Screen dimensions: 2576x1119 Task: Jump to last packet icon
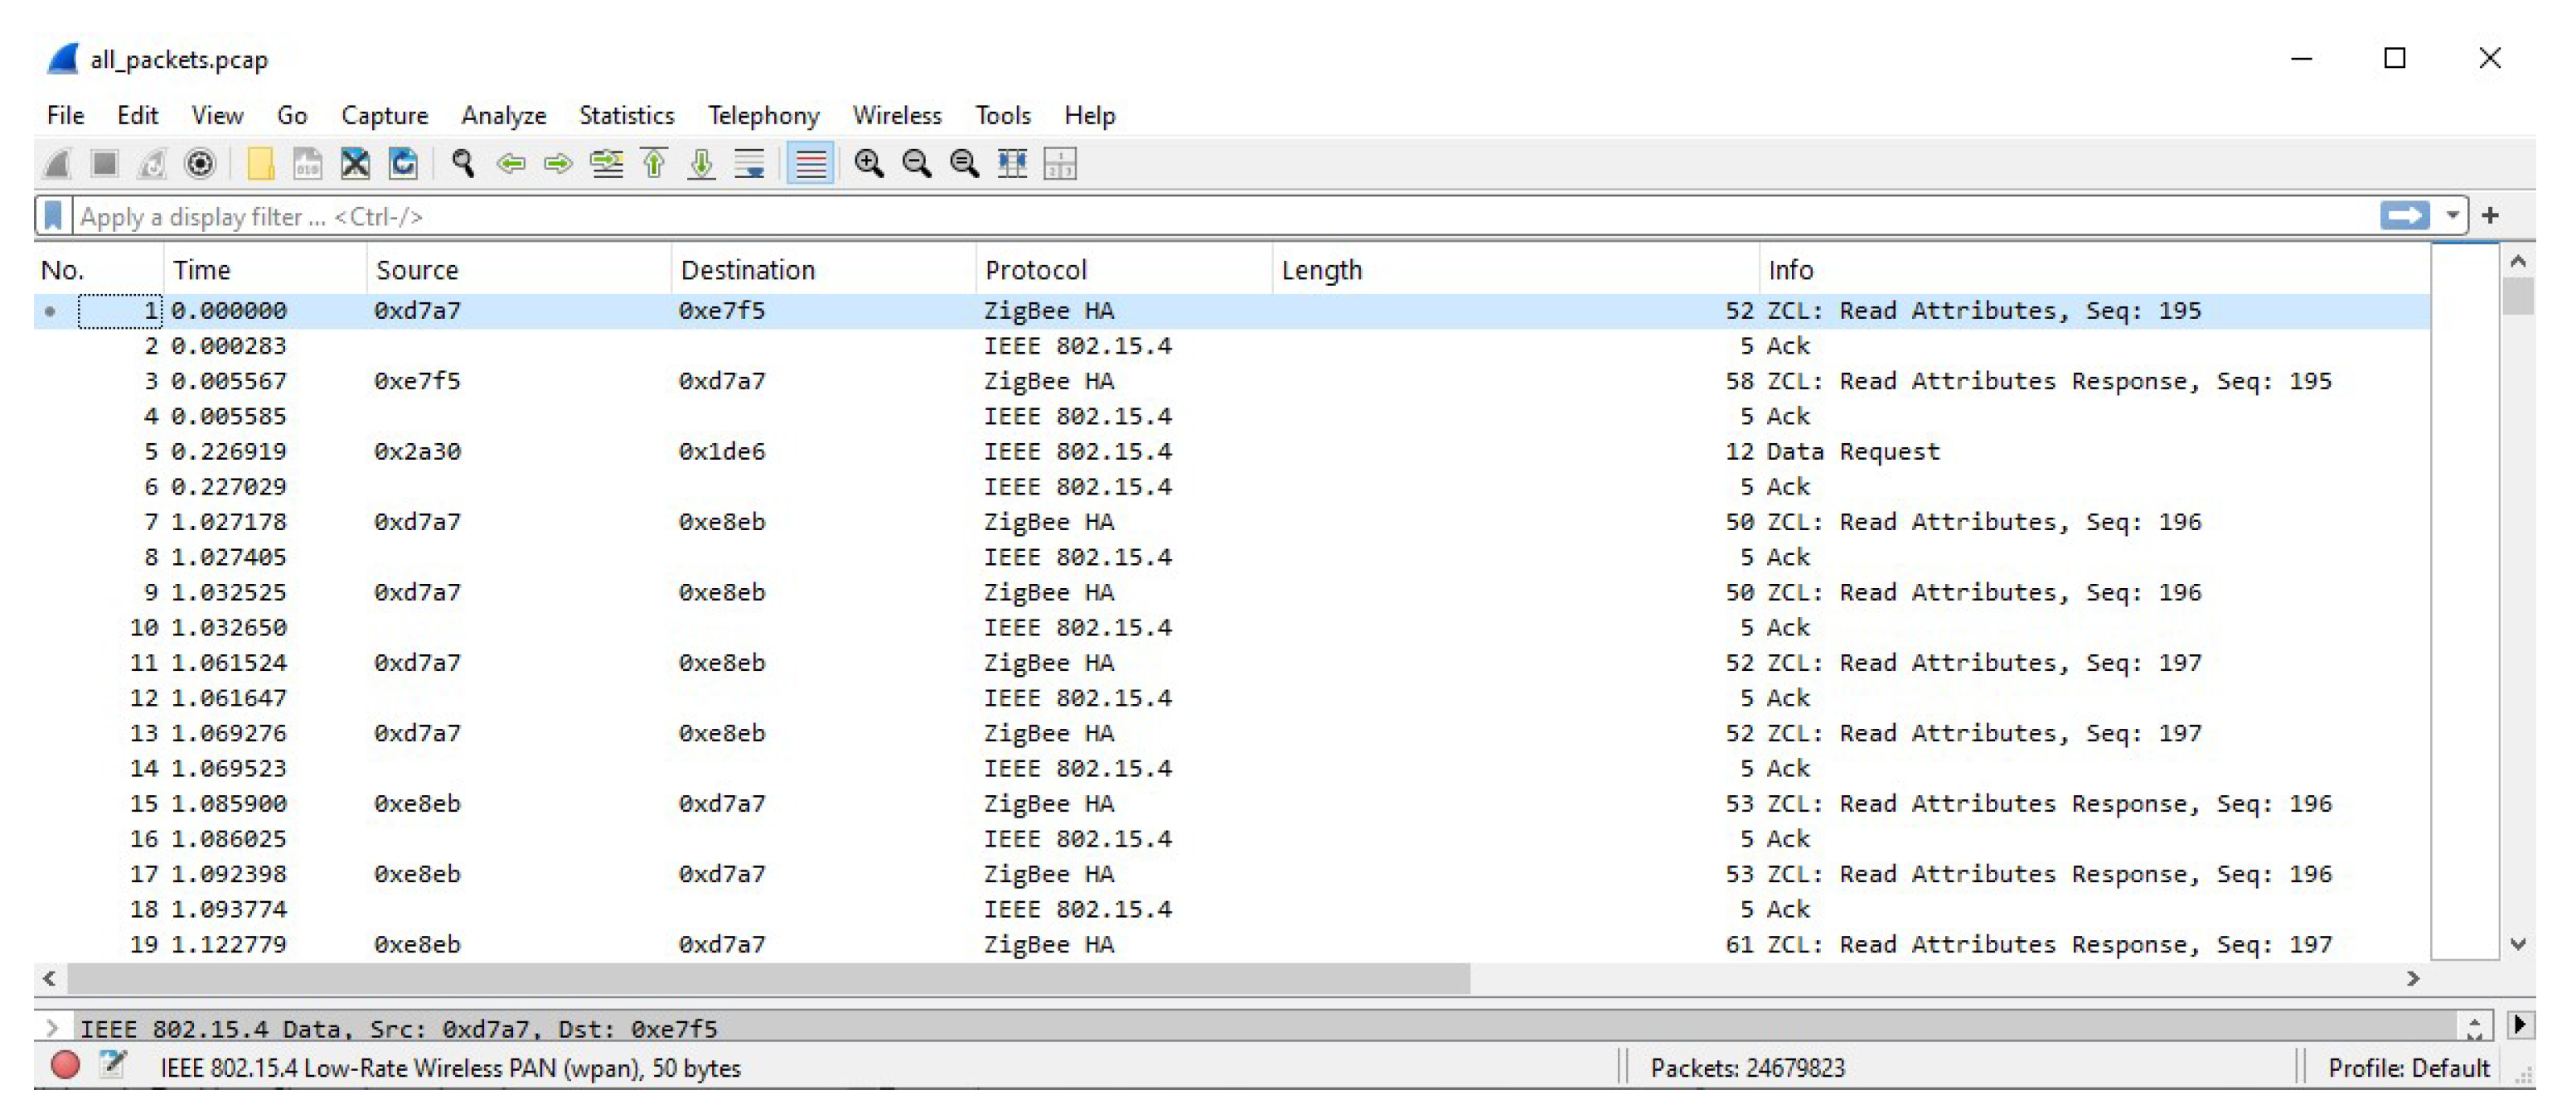701,163
